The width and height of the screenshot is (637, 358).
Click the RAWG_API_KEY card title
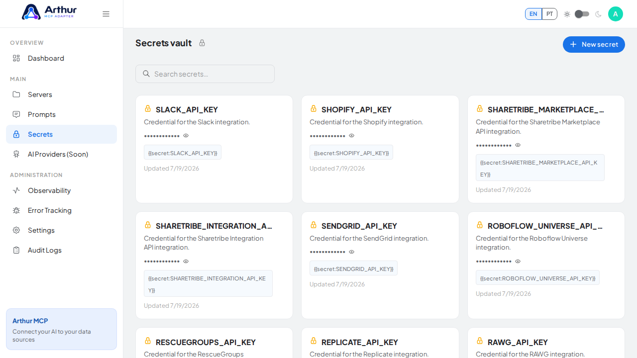click(x=518, y=342)
